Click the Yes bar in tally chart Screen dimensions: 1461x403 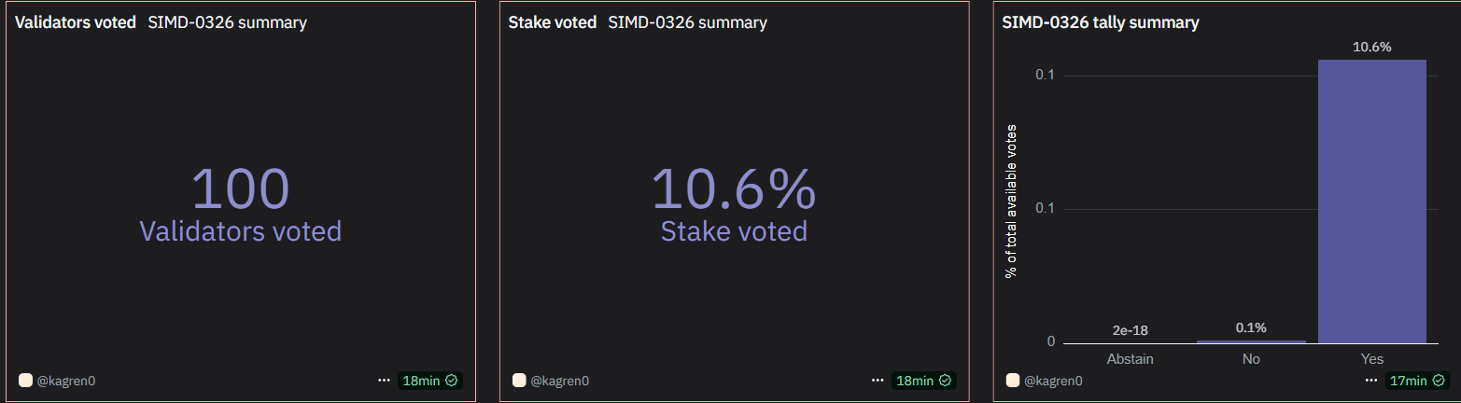click(1372, 201)
